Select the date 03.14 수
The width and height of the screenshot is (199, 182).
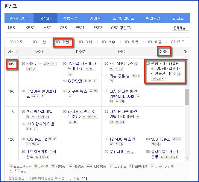point(109,42)
